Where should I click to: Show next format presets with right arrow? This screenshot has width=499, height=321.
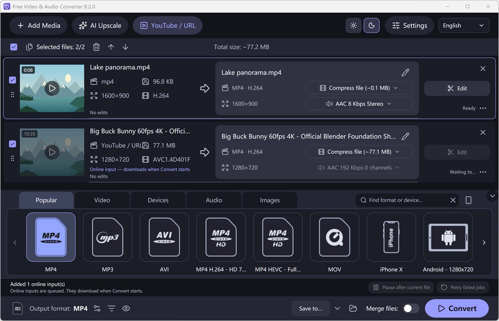484,243
